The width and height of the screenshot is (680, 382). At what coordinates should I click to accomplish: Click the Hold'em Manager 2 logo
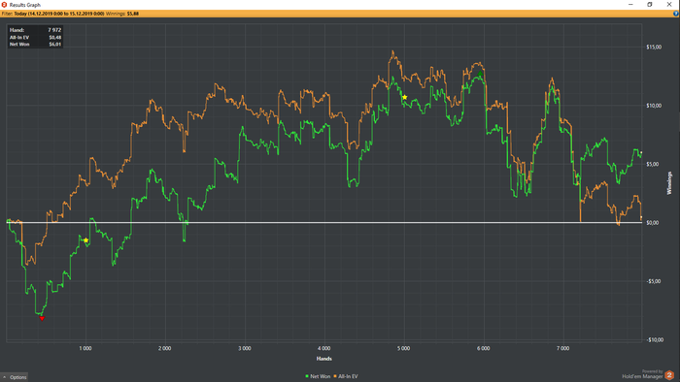669,375
